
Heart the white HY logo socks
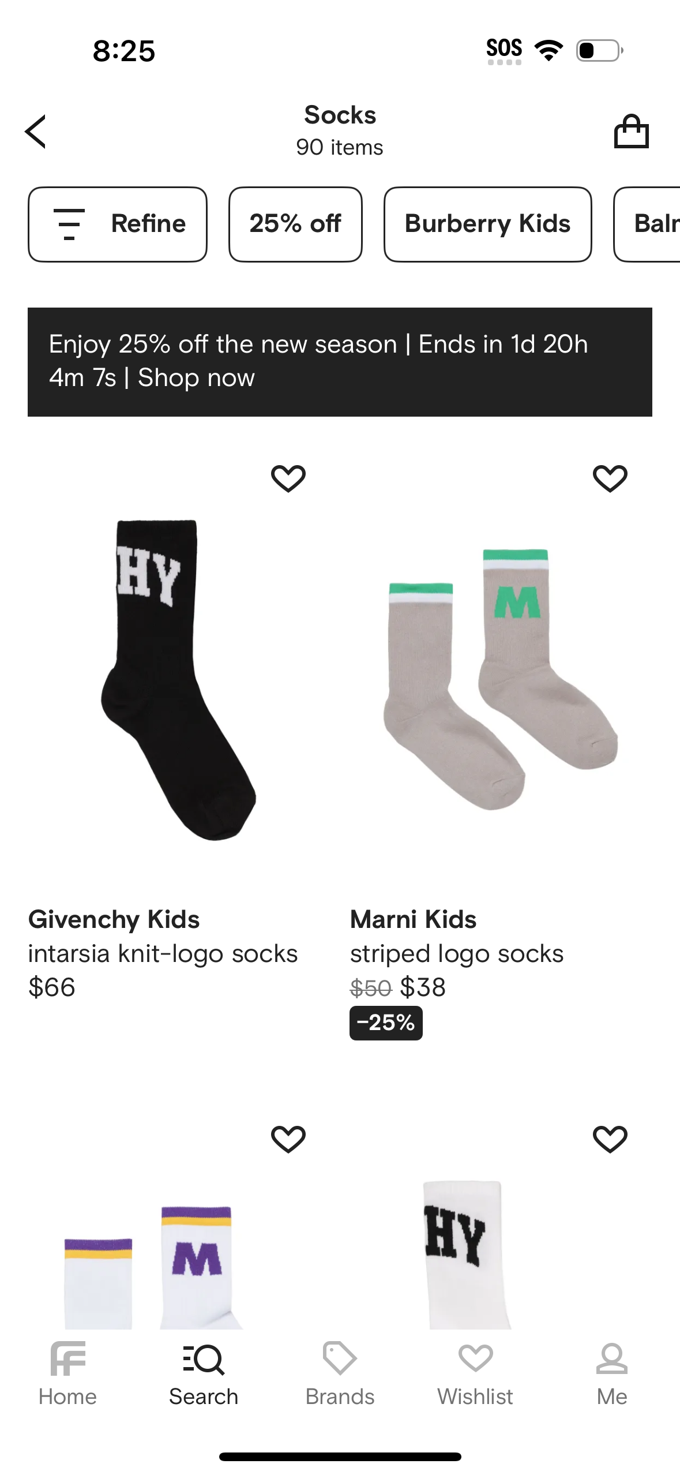point(610,1139)
